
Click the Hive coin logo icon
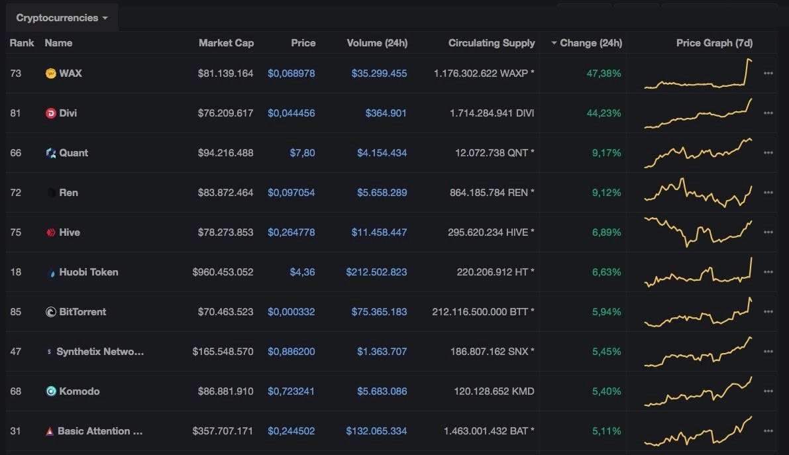click(x=51, y=232)
